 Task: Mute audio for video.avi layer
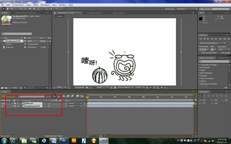(x=4, y=103)
